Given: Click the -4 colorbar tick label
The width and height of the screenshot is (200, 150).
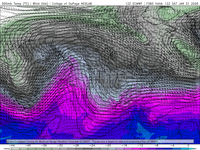Looking at the screenshot, I should tap(172, 145).
